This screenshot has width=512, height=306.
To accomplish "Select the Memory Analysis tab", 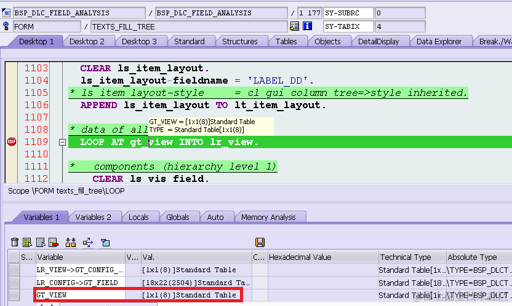I will pos(268,217).
